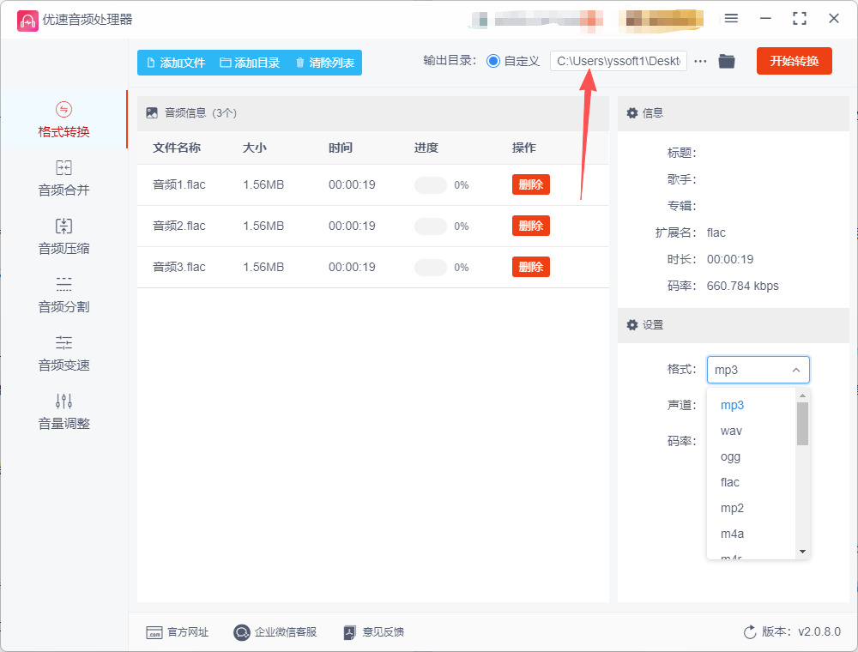Choose flac in format list
858x652 pixels.
pos(730,482)
